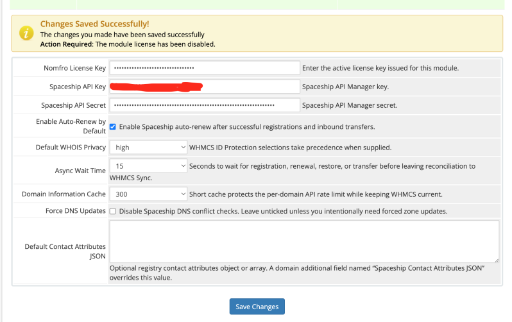Focus the Spaceship API Key field
Image resolution: width=512 pixels, height=322 pixels.
pyautogui.click(x=205, y=87)
